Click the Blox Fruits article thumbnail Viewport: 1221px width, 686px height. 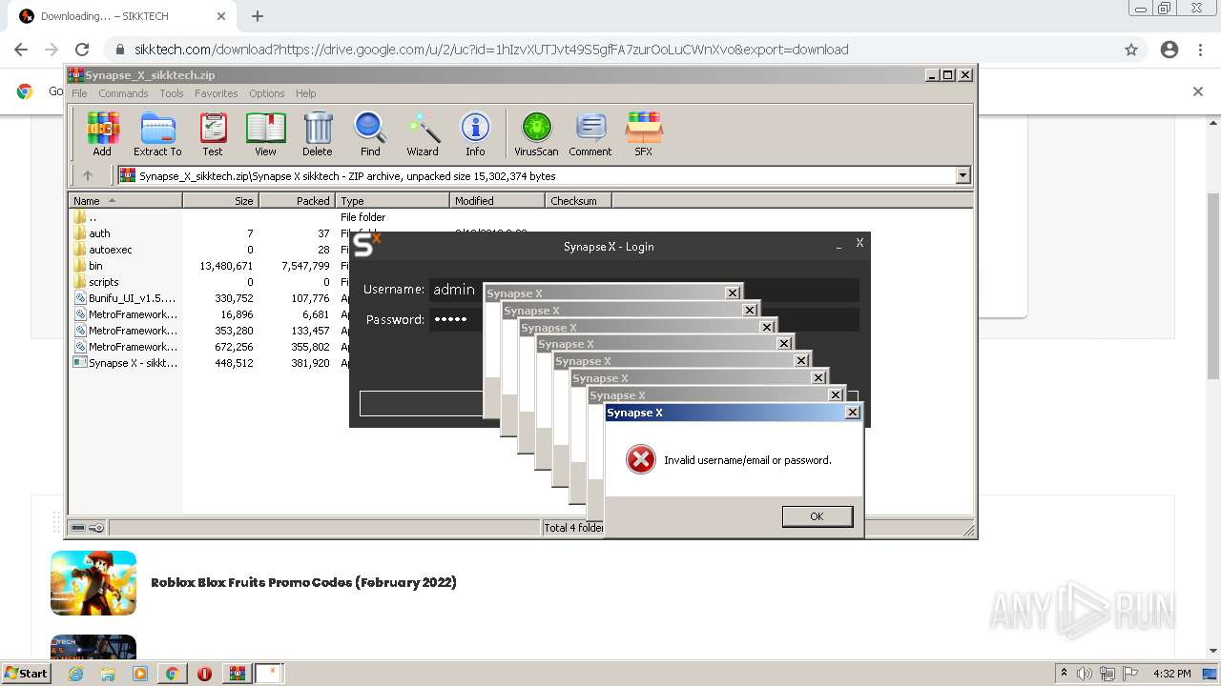coord(93,582)
